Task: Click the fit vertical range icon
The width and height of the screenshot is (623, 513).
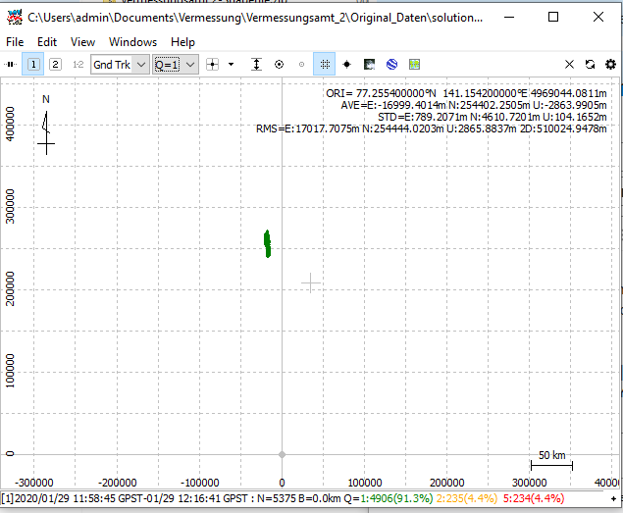Action: (x=257, y=65)
